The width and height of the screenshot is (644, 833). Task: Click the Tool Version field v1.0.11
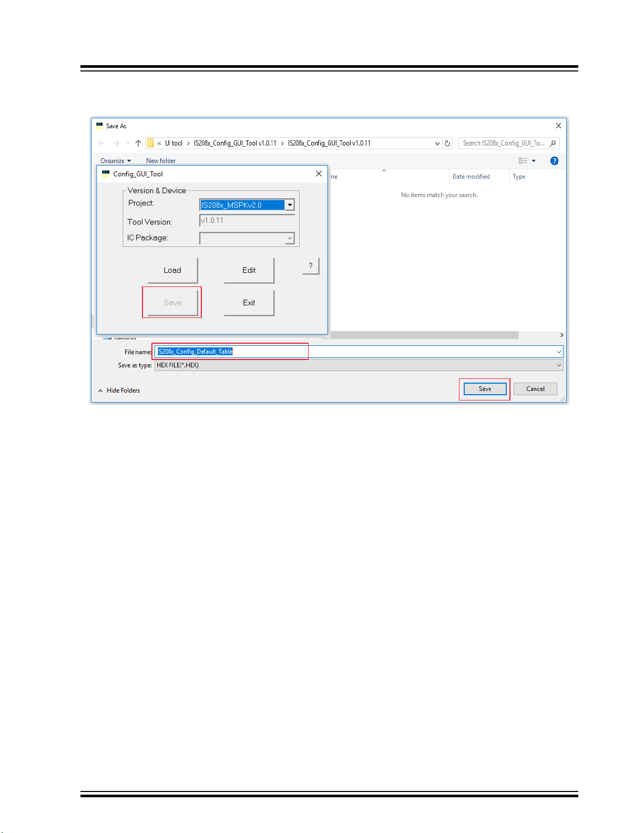click(x=247, y=220)
